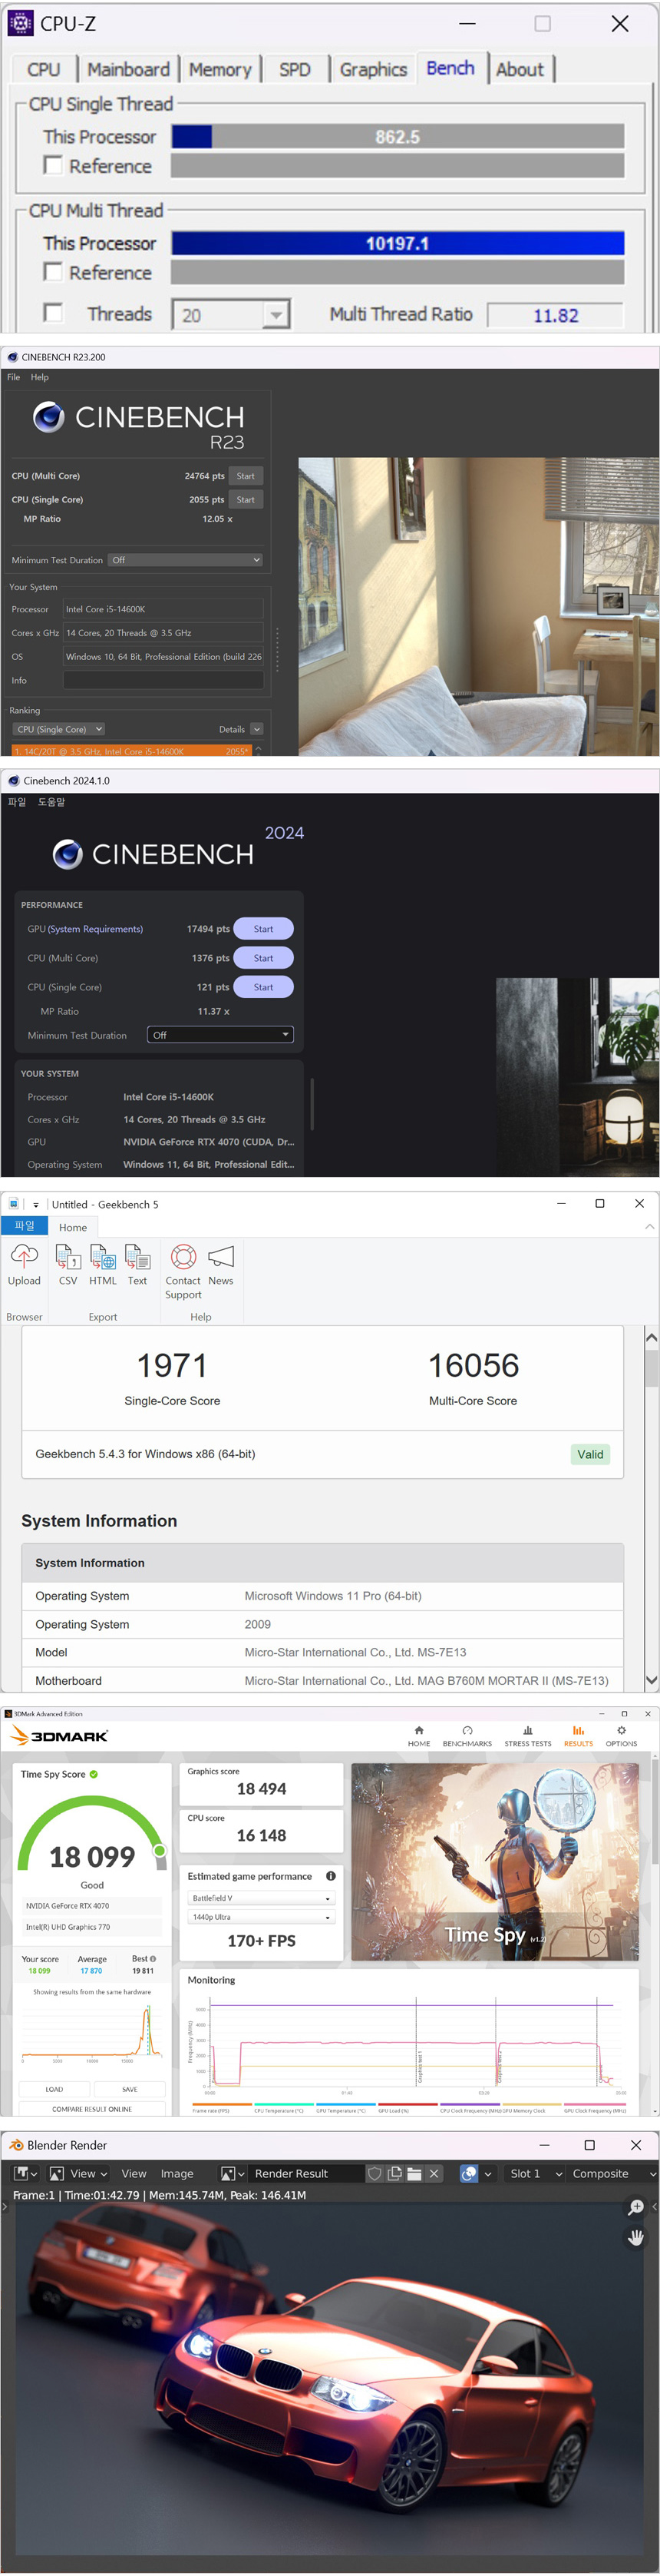
Task: Start the CPU (Single Core) test in Cinebench R23
Action: [x=246, y=500]
